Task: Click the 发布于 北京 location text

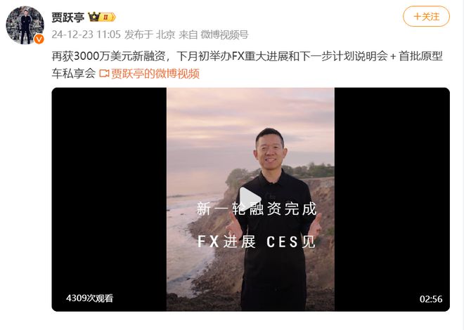Action: click(x=150, y=34)
